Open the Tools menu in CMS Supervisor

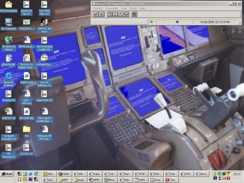[124, 8]
